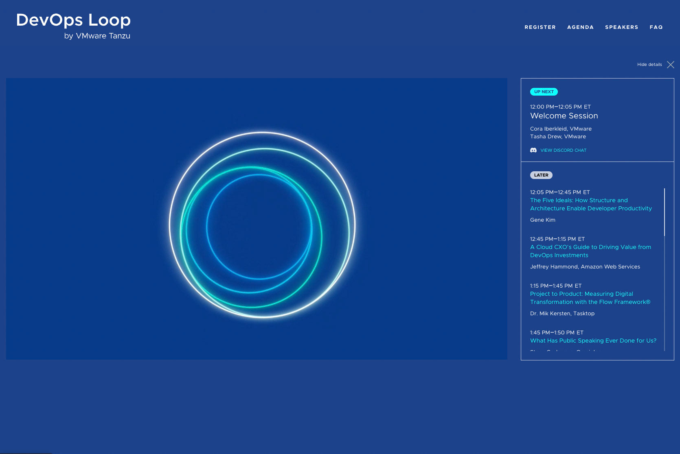Click speaker name Tasha Drew, VMware

point(558,137)
